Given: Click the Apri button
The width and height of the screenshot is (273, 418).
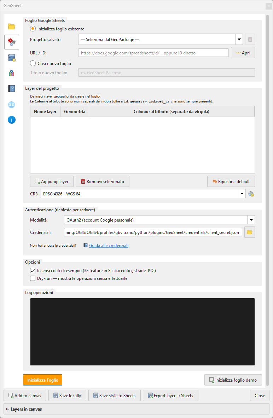Looking at the screenshot, I should [243, 53].
